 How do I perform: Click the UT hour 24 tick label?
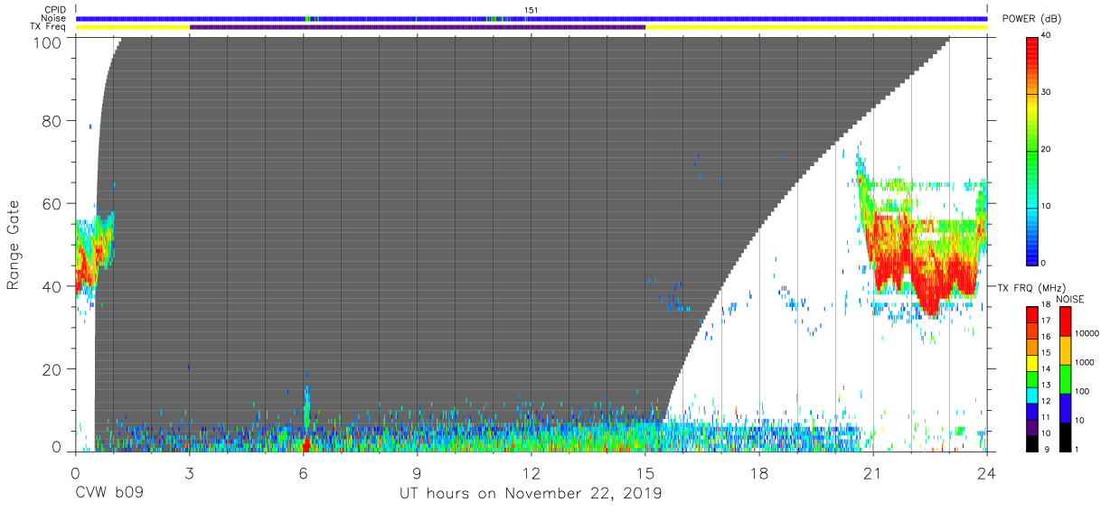[987, 472]
